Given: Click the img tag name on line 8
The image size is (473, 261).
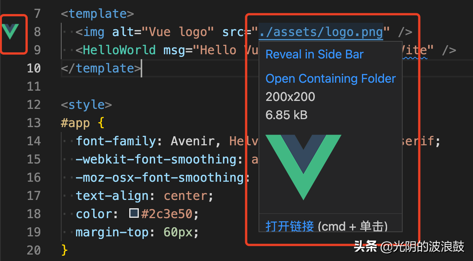Looking at the screenshot, I should [x=94, y=32].
